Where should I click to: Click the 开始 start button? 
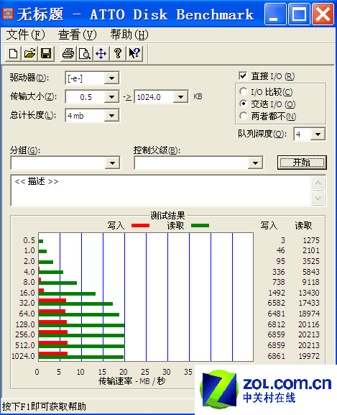[x=302, y=163]
